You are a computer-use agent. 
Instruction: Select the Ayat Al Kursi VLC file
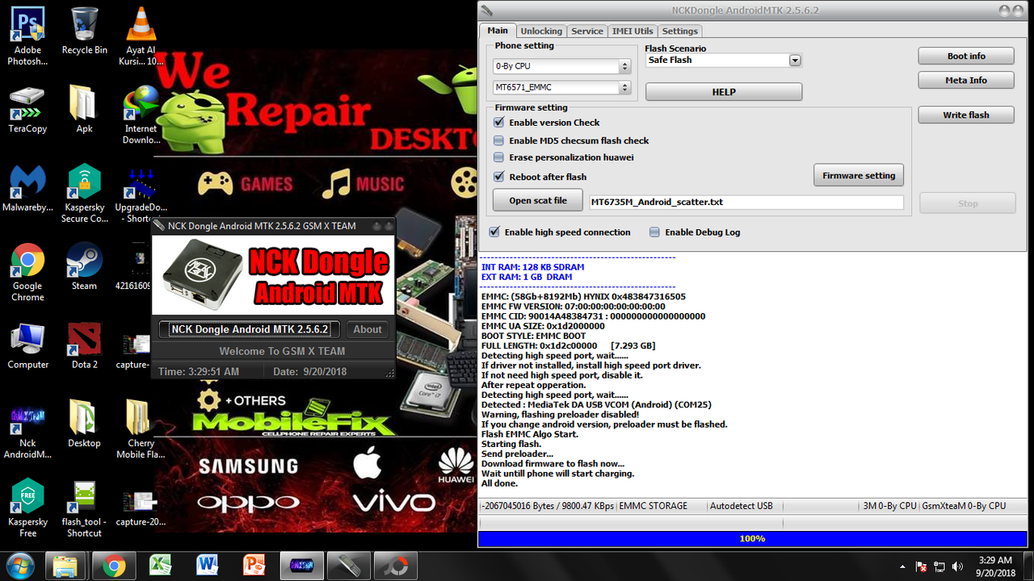click(141, 36)
